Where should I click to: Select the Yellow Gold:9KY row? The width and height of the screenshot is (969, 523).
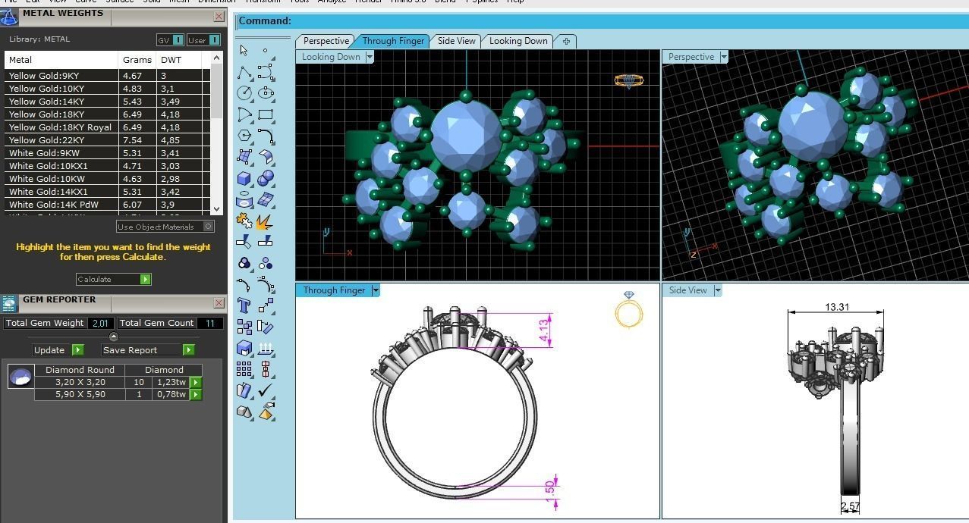pyautogui.click(x=107, y=76)
